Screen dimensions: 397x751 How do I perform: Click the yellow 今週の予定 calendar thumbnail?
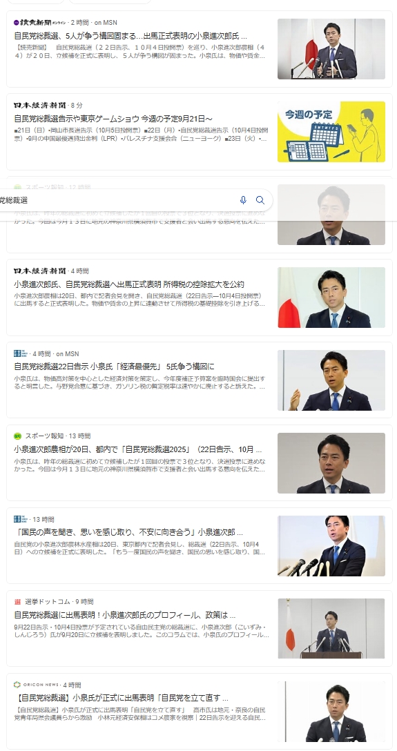(x=331, y=132)
